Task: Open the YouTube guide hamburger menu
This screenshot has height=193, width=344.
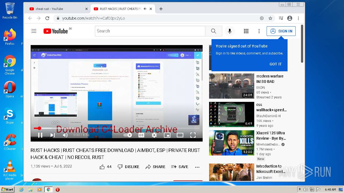Action: coord(34,31)
